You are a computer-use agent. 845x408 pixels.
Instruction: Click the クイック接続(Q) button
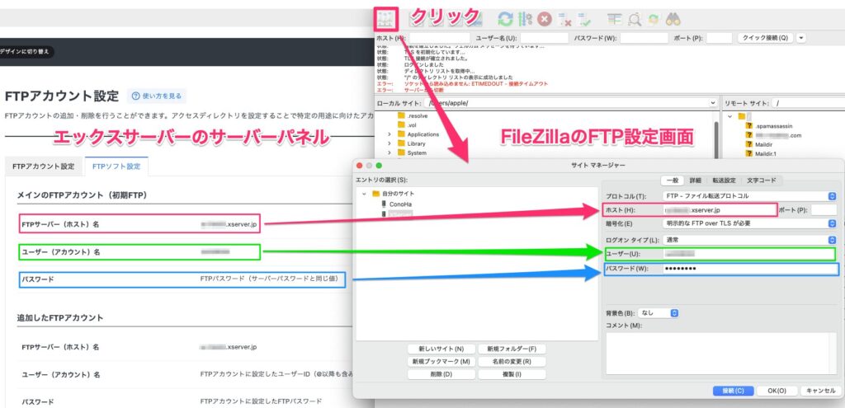click(765, 38)
